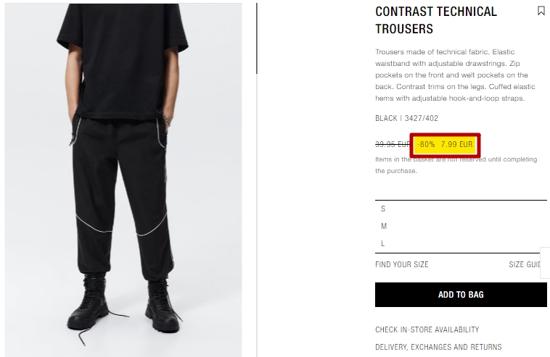Save item with the bookmark icon
The height and width of the screenshot is (357, 550).
541,11
